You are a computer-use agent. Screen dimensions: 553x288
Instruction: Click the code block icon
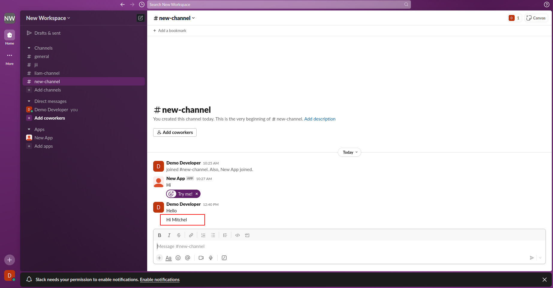[x=247, y=235]
